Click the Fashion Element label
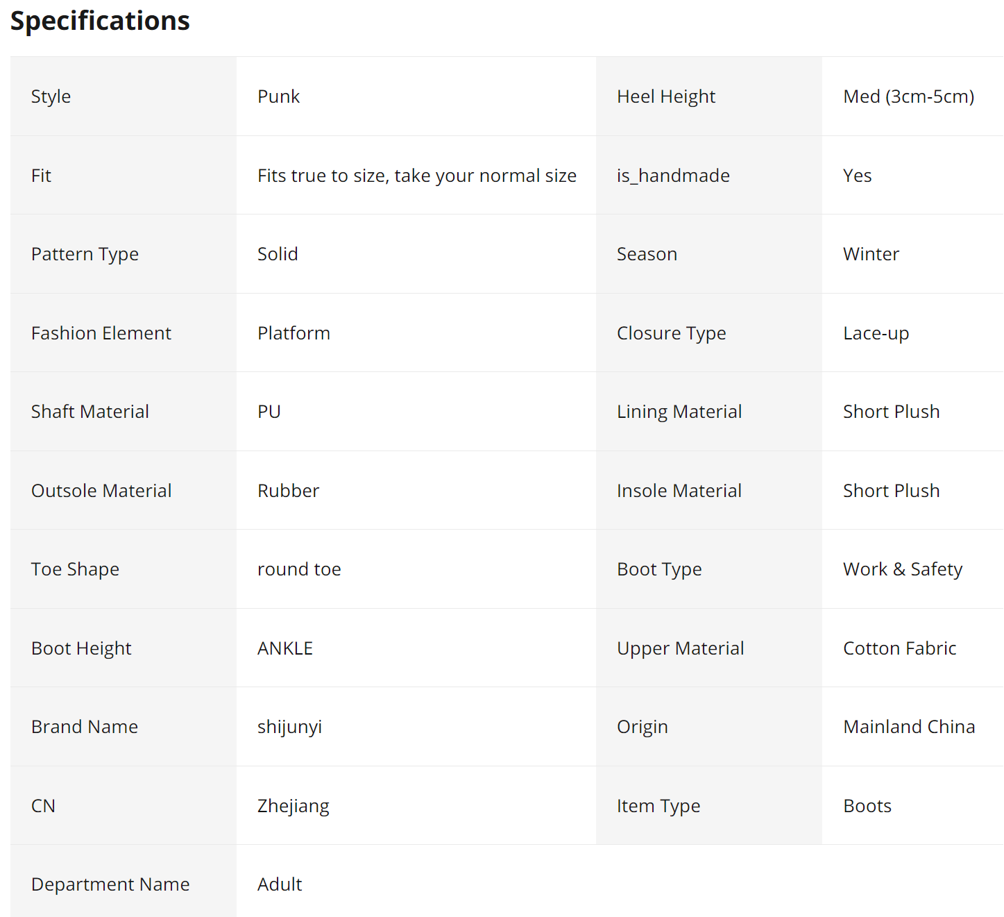This screenshot has height=917, width=1004. click(x=101, y=333)
